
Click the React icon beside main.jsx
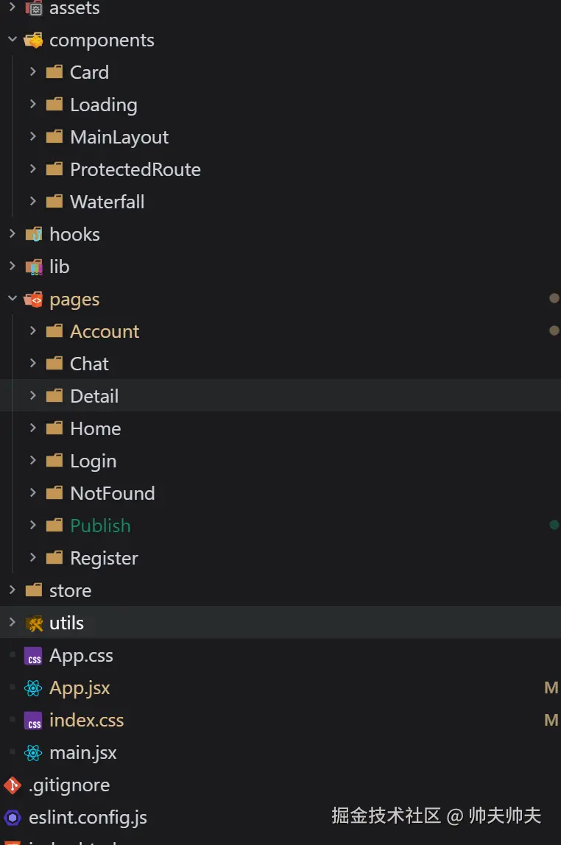tap(33, 753)
